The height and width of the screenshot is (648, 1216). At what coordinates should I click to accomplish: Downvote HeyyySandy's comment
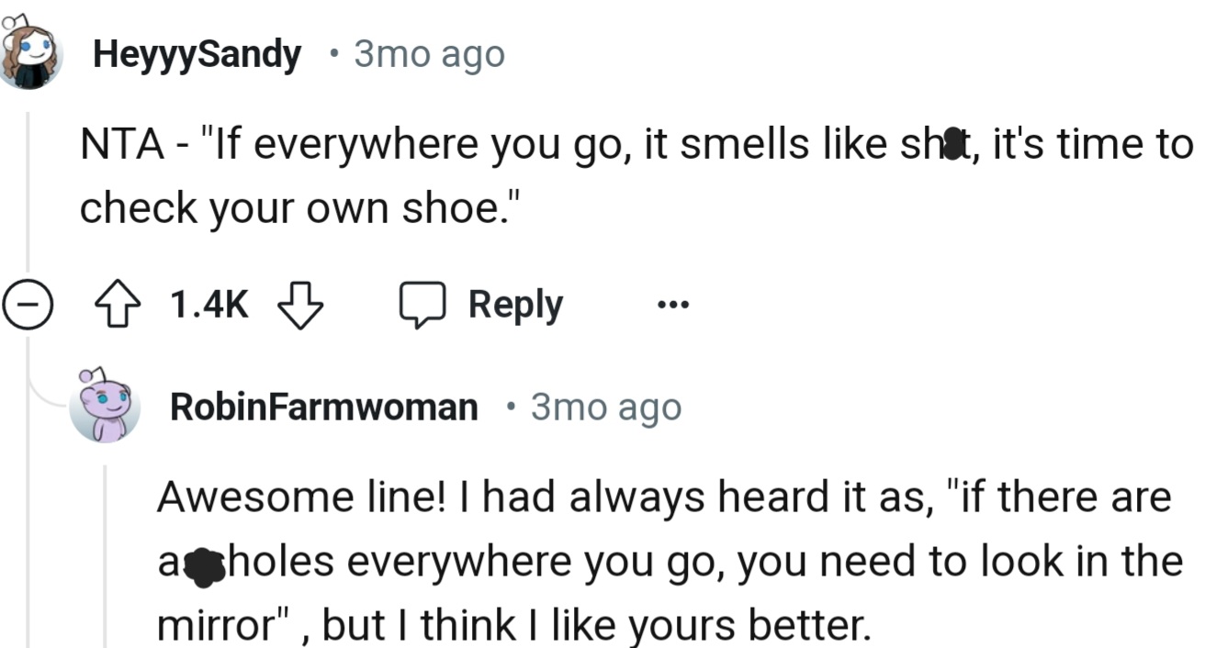300,305
